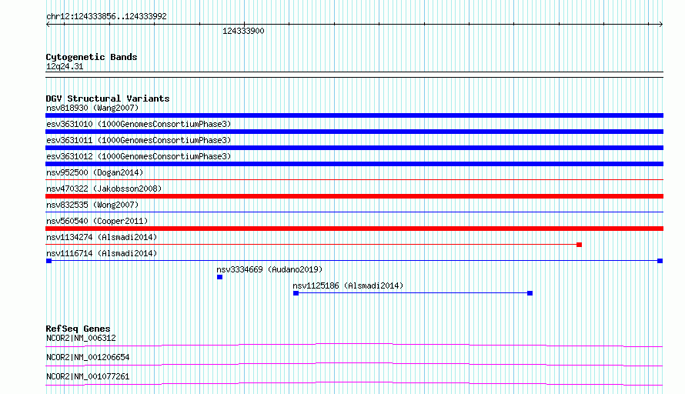Click the blue square marker of nsv3334669
The width and height of the screenshot is (685, 394).
pos(220,277)
